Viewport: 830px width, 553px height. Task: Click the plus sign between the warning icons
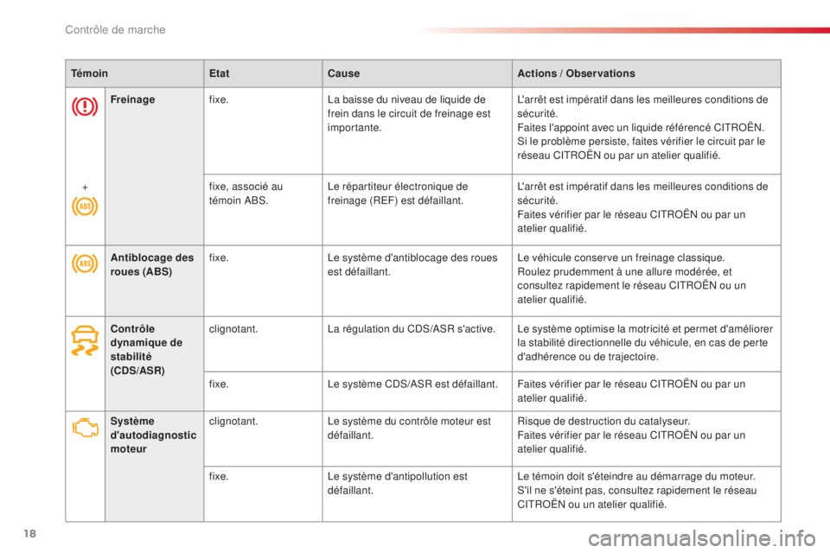coord(85,188)
